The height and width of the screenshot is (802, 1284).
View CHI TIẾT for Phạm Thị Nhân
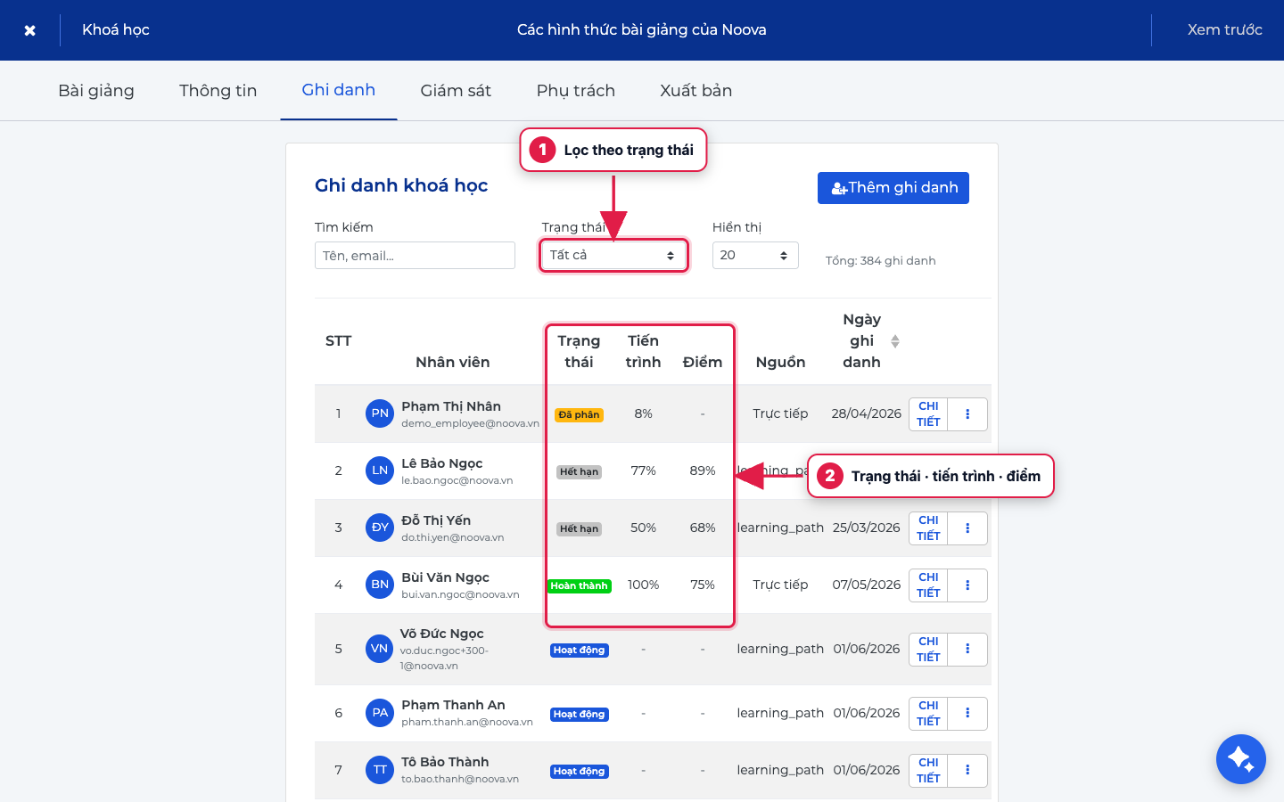point(928,414)
